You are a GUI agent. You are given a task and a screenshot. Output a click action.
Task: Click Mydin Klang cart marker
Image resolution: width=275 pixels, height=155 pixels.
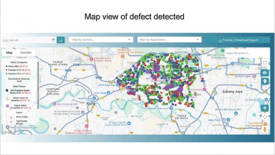coord(94,98)
